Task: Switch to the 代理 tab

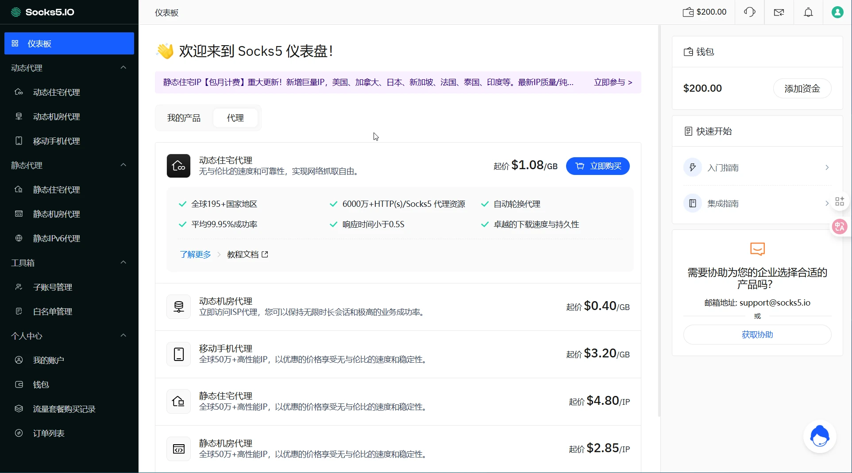Action: [x=235, y=118]
